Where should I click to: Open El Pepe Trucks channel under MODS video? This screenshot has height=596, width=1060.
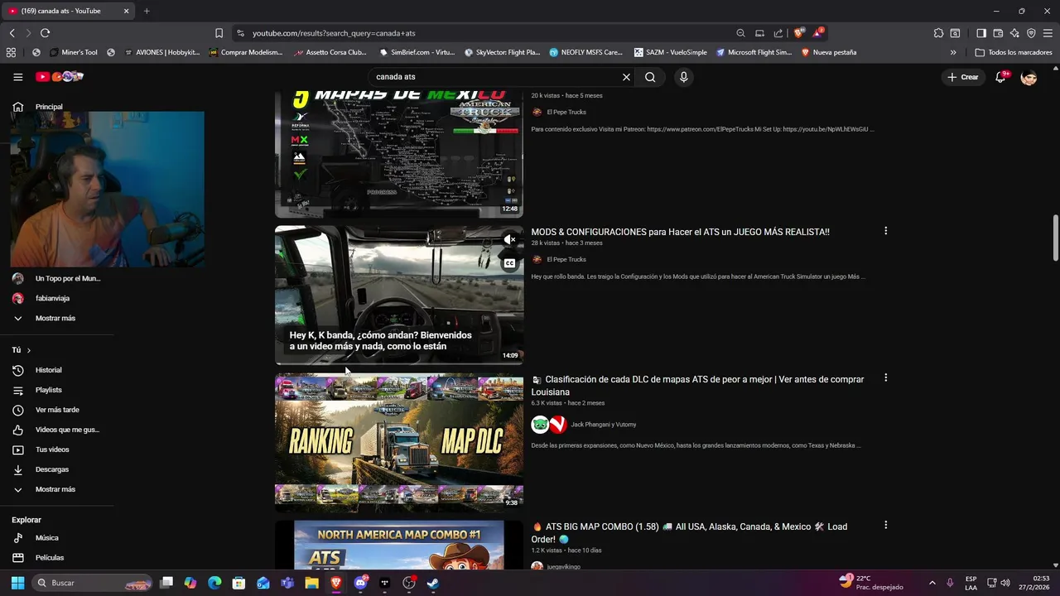tap(566, 259)
